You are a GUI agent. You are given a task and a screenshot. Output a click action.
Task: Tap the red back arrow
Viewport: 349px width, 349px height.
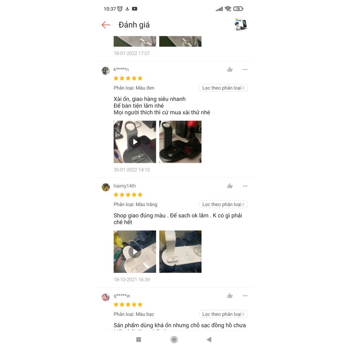(106, 25)
